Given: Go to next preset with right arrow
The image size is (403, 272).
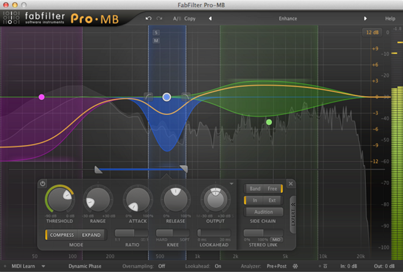Looking at the screenshot, I should 365,18.
